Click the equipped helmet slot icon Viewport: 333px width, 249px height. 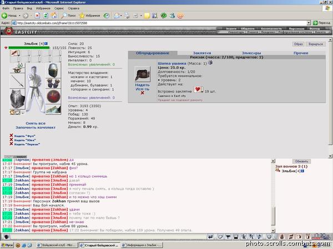point(53,70)
